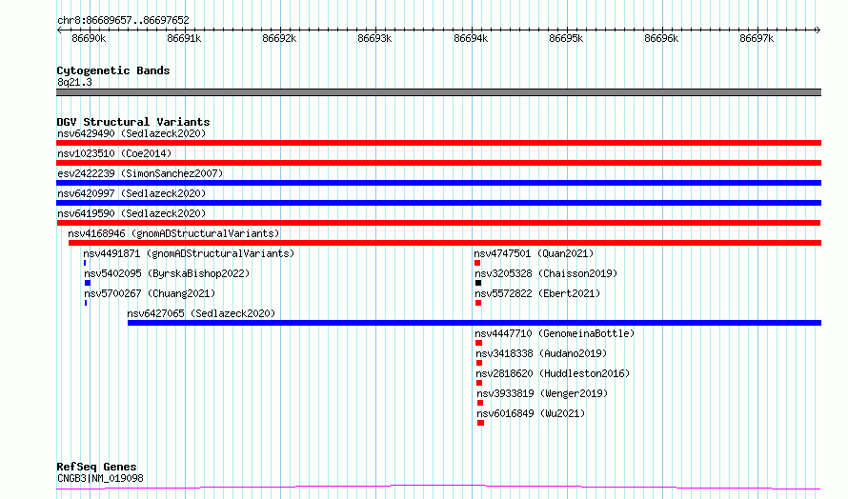
Task: Click the magenta CNGB3 gene track line
Action: [438, 488]
